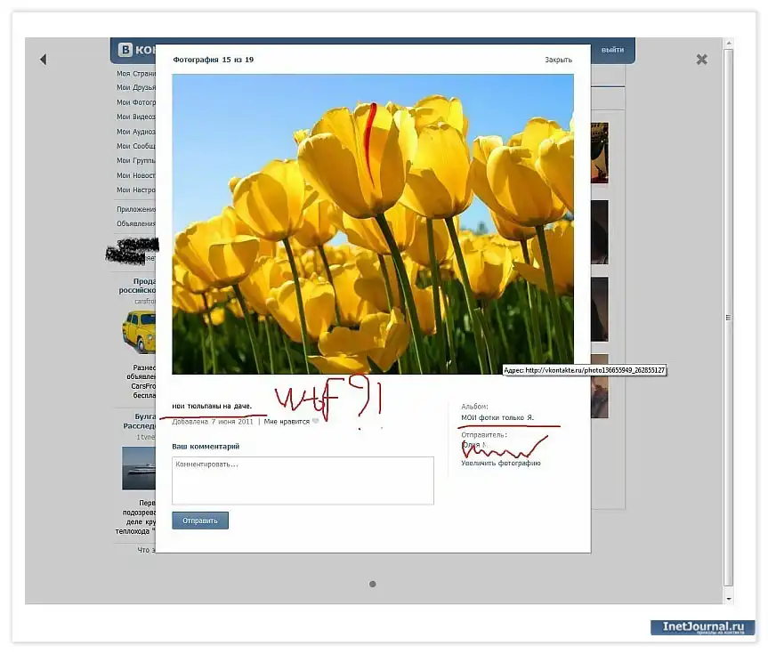Click the yellow tulips photo
This screenshot has width=768, height=654.
tap(372, 223)
